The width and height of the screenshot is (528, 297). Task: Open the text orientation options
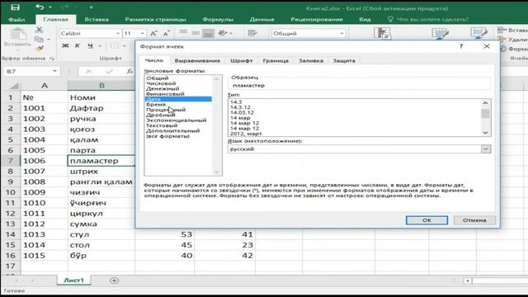pyautogui.click(x=224, y=33)
